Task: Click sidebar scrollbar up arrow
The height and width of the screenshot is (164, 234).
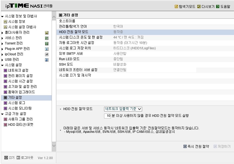Action: tap(54, 17)
